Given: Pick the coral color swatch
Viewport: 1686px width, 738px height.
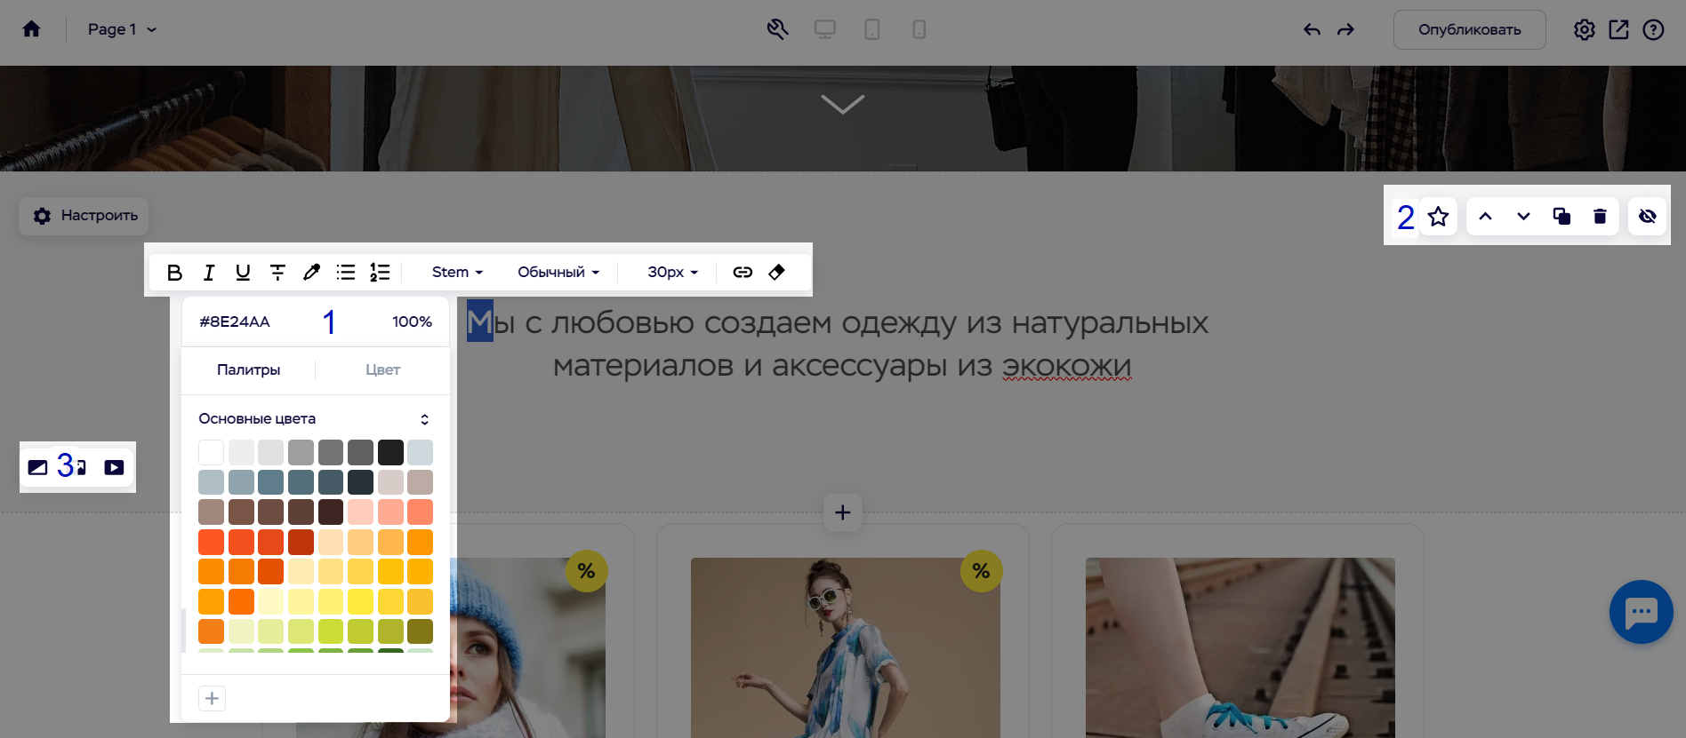Looking at the screenshot, I should tap(420, 512).
